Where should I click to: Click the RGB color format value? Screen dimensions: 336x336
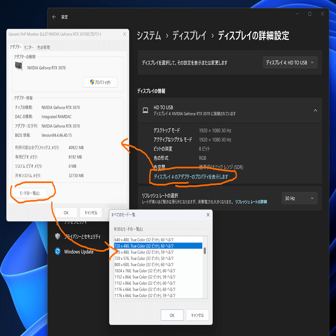(x=203, y=158)
